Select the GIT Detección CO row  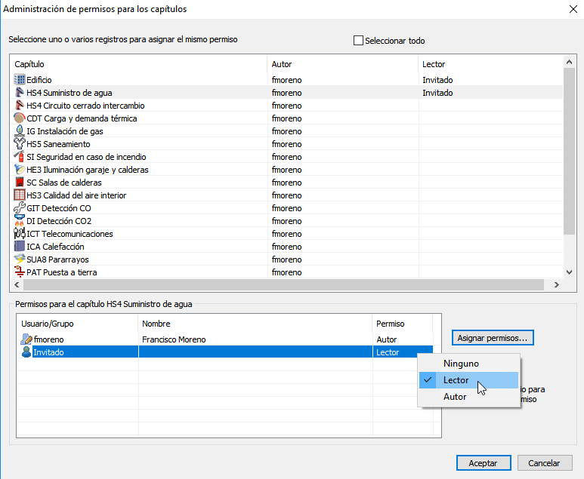tap(287, 208)
